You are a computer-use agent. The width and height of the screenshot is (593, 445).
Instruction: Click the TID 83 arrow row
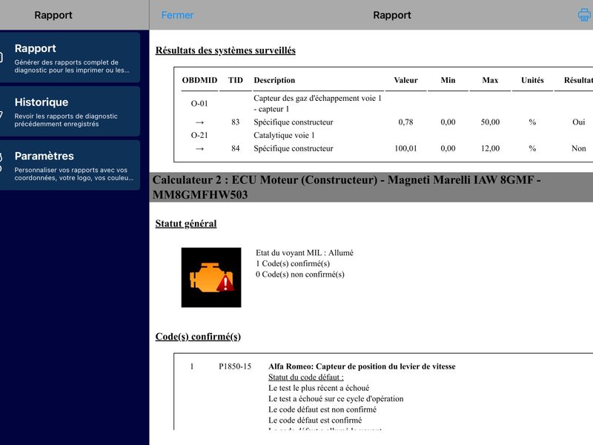pyautogui.click(x=383, y=122)
